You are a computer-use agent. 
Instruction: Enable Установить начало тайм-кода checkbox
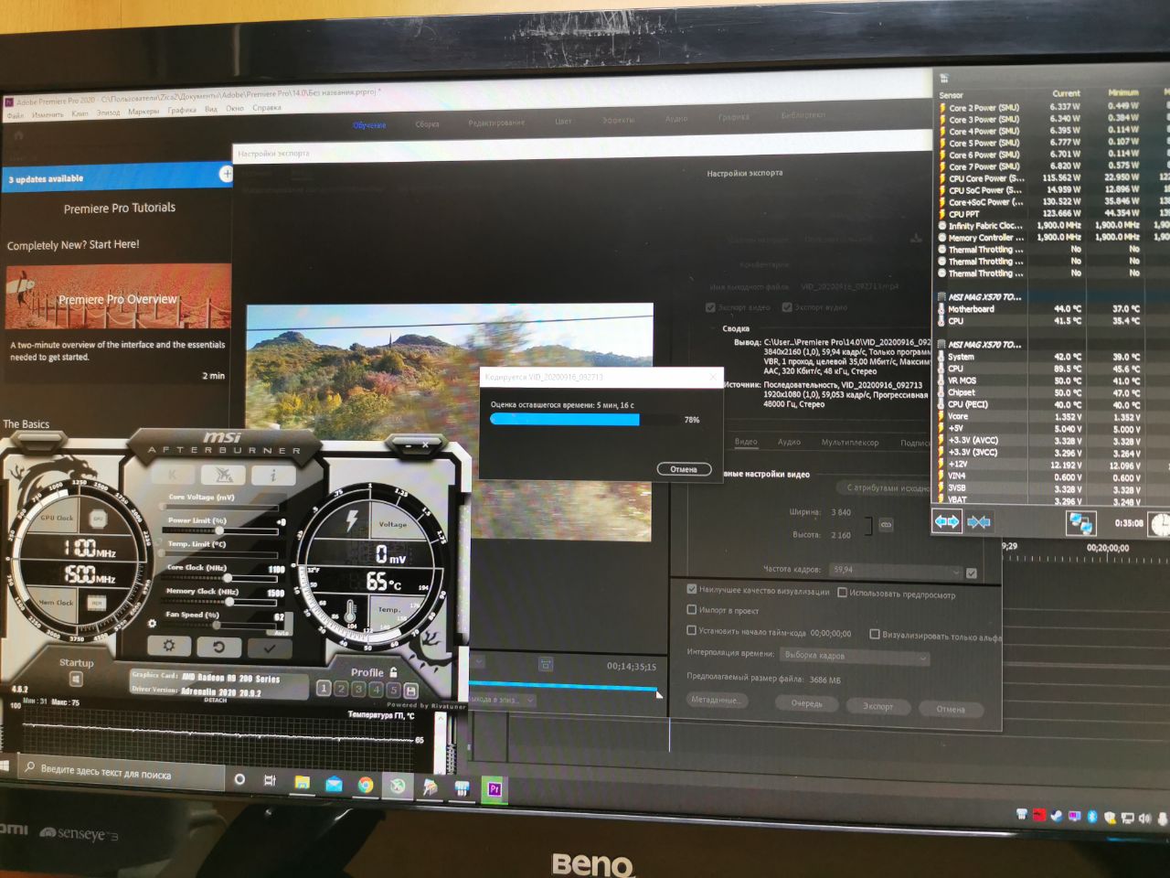[692, 630]
